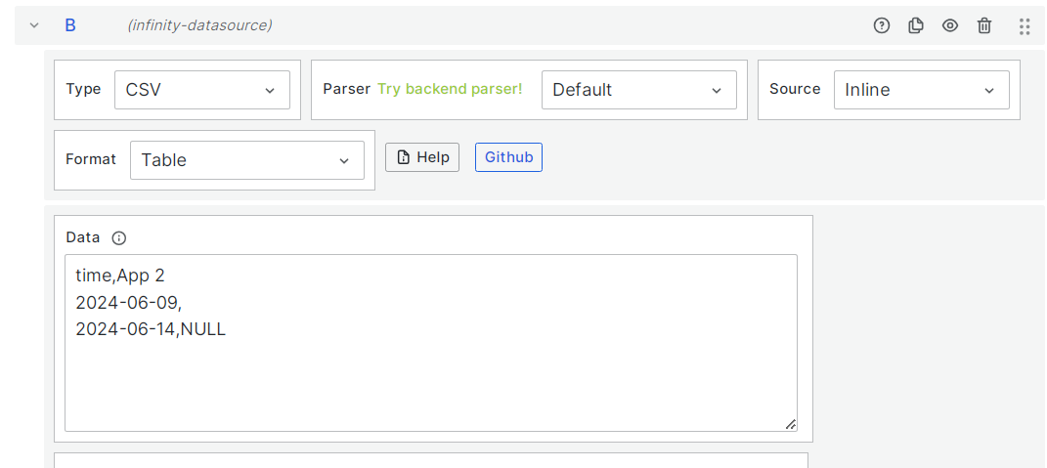The width and height of the screenshot is (1047, 468).
Task: Open query help icon for query B
Action: click(882, 25)
